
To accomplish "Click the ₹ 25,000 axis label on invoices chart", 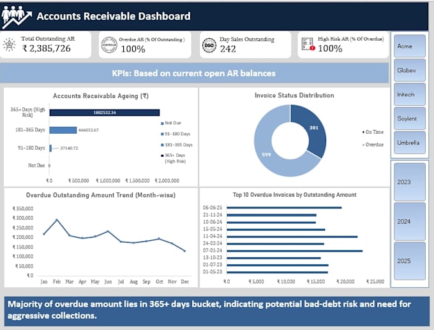I will click(x=375, y=282).
